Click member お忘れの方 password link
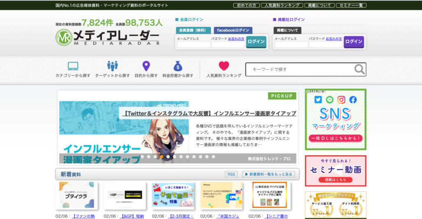422x219 pixels. click(x=236, y=39)
